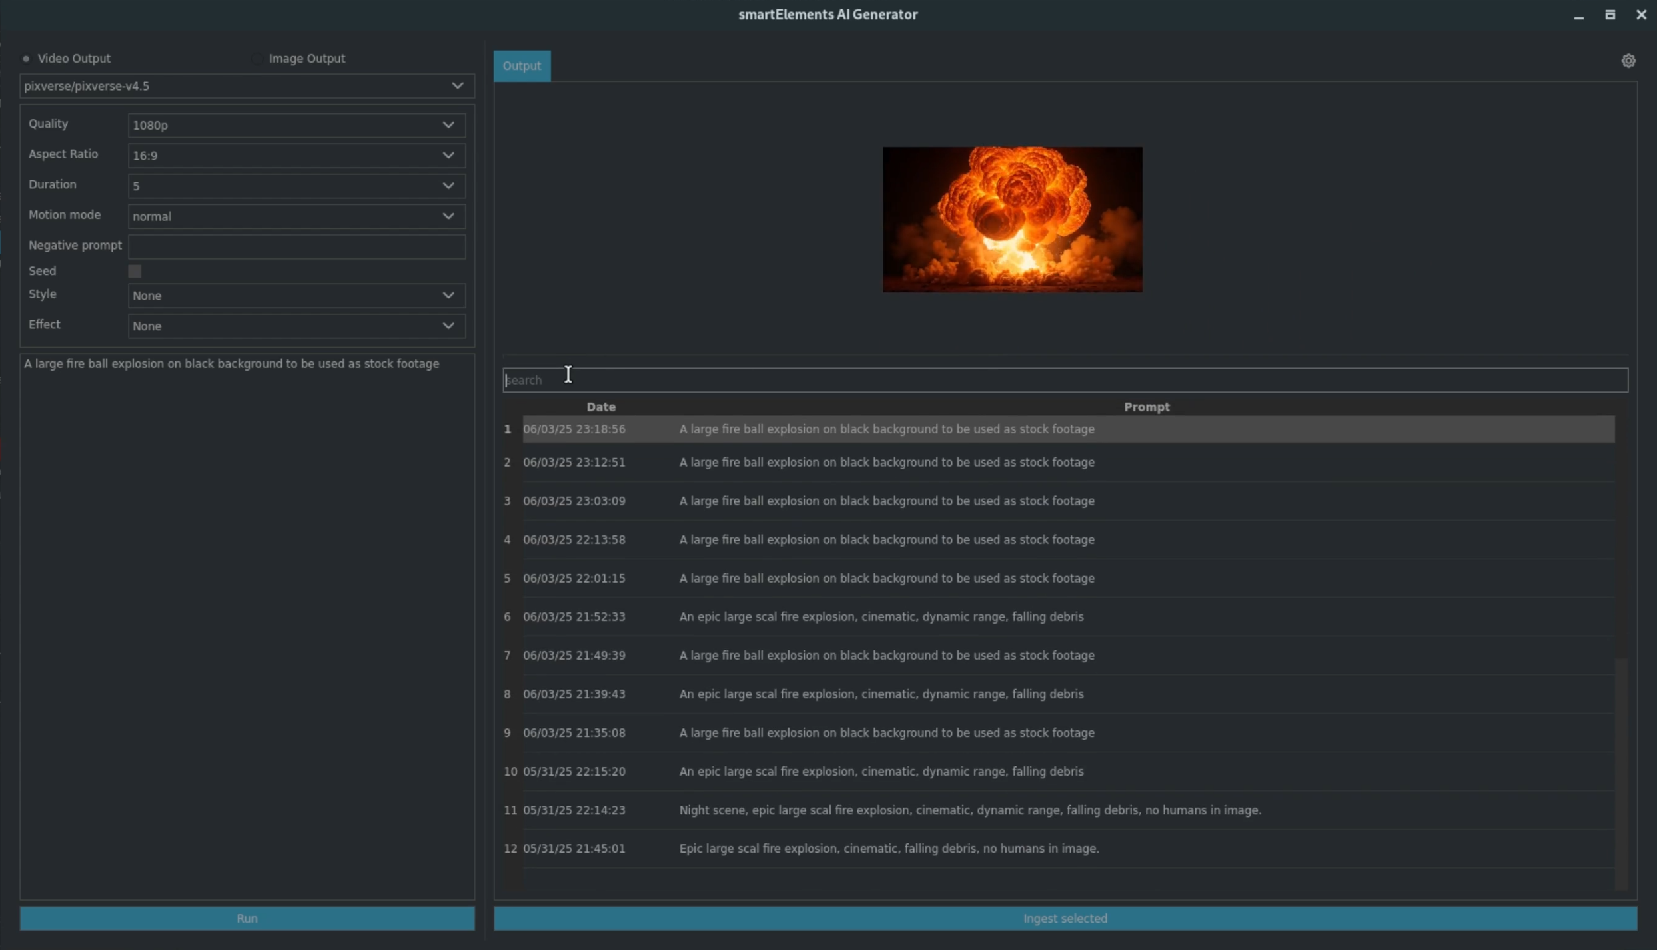Enable the Seed checkbox
This screenshot has width=1657, height=950.
[135, 271]
